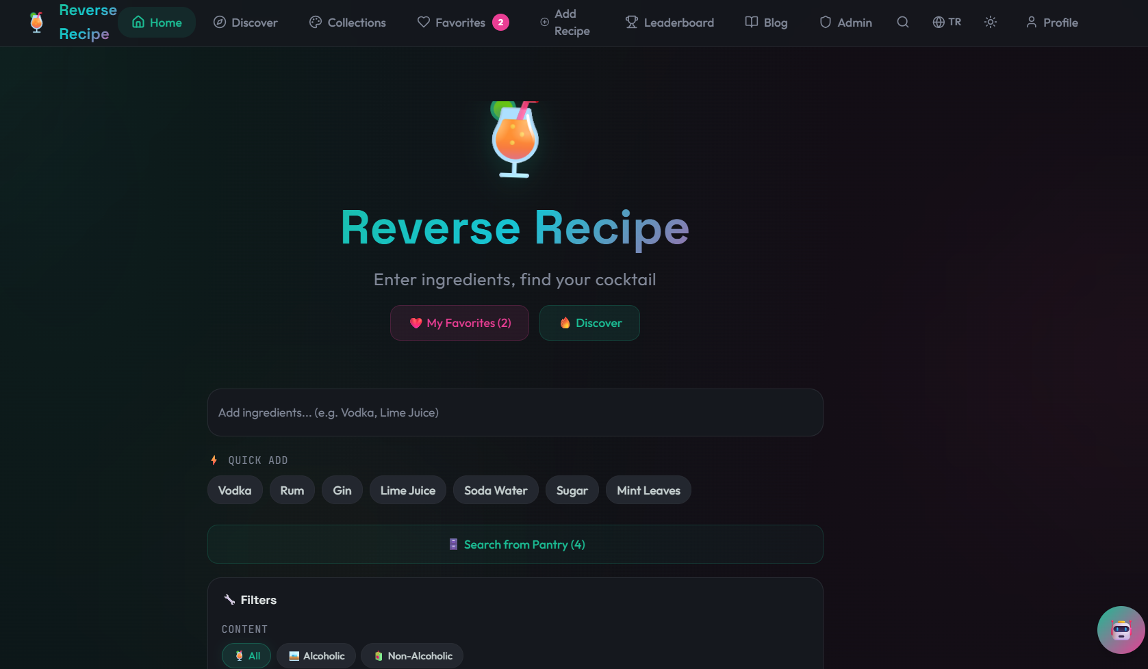The image size is (1148, 669).
Task: Navigate to the Discover page
Action: [245, 22]
